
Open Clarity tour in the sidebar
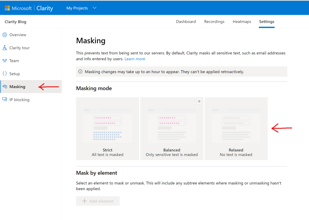coord(31,48)
